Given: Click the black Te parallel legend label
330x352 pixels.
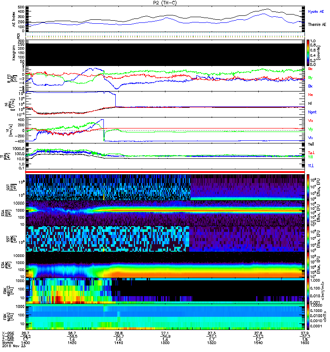Looking at the screenshot, I should [x=311, y=144].
